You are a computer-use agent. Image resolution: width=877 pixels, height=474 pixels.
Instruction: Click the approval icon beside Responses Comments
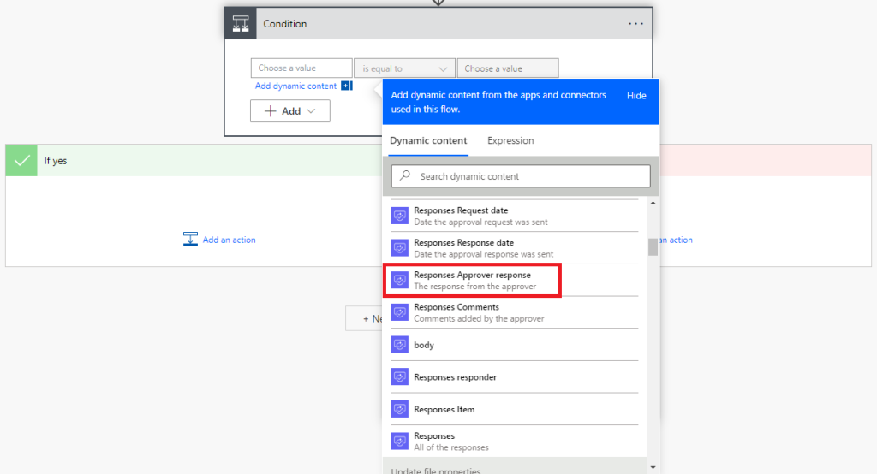coord(400,312)
